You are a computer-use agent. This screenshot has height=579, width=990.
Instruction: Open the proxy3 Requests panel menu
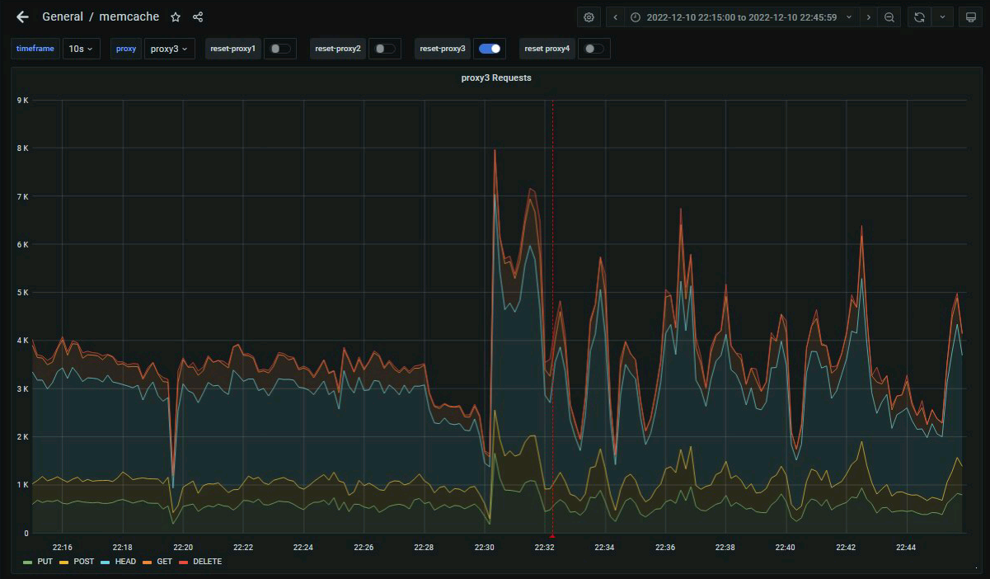tap(495, 78)
